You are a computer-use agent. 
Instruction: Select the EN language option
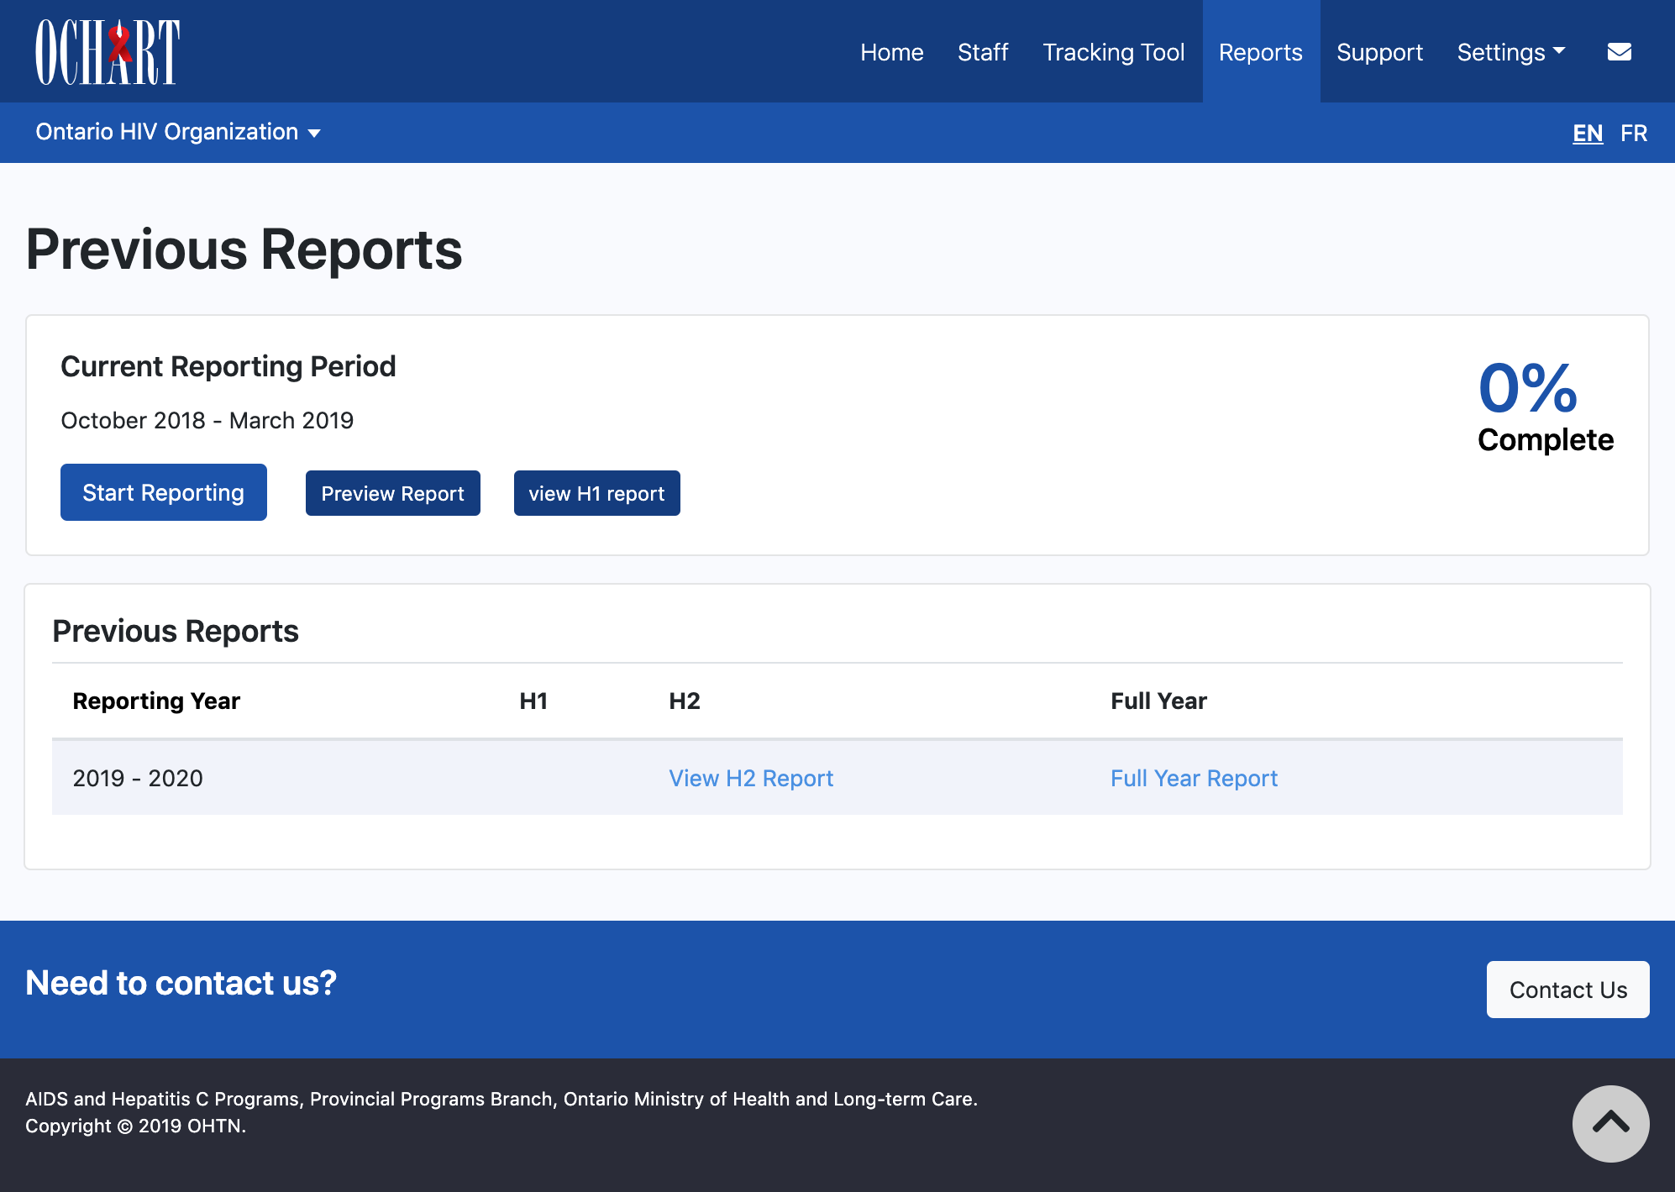(x=1588, y=132)
